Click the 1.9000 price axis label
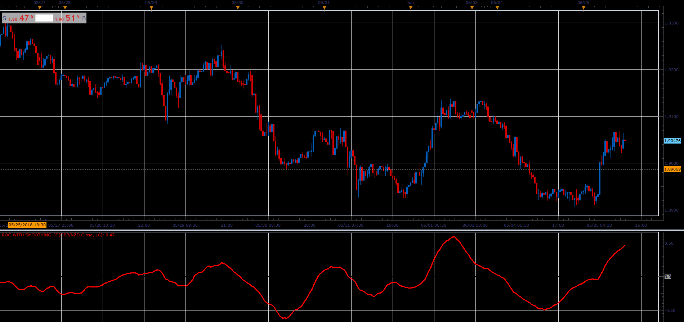 671,163
